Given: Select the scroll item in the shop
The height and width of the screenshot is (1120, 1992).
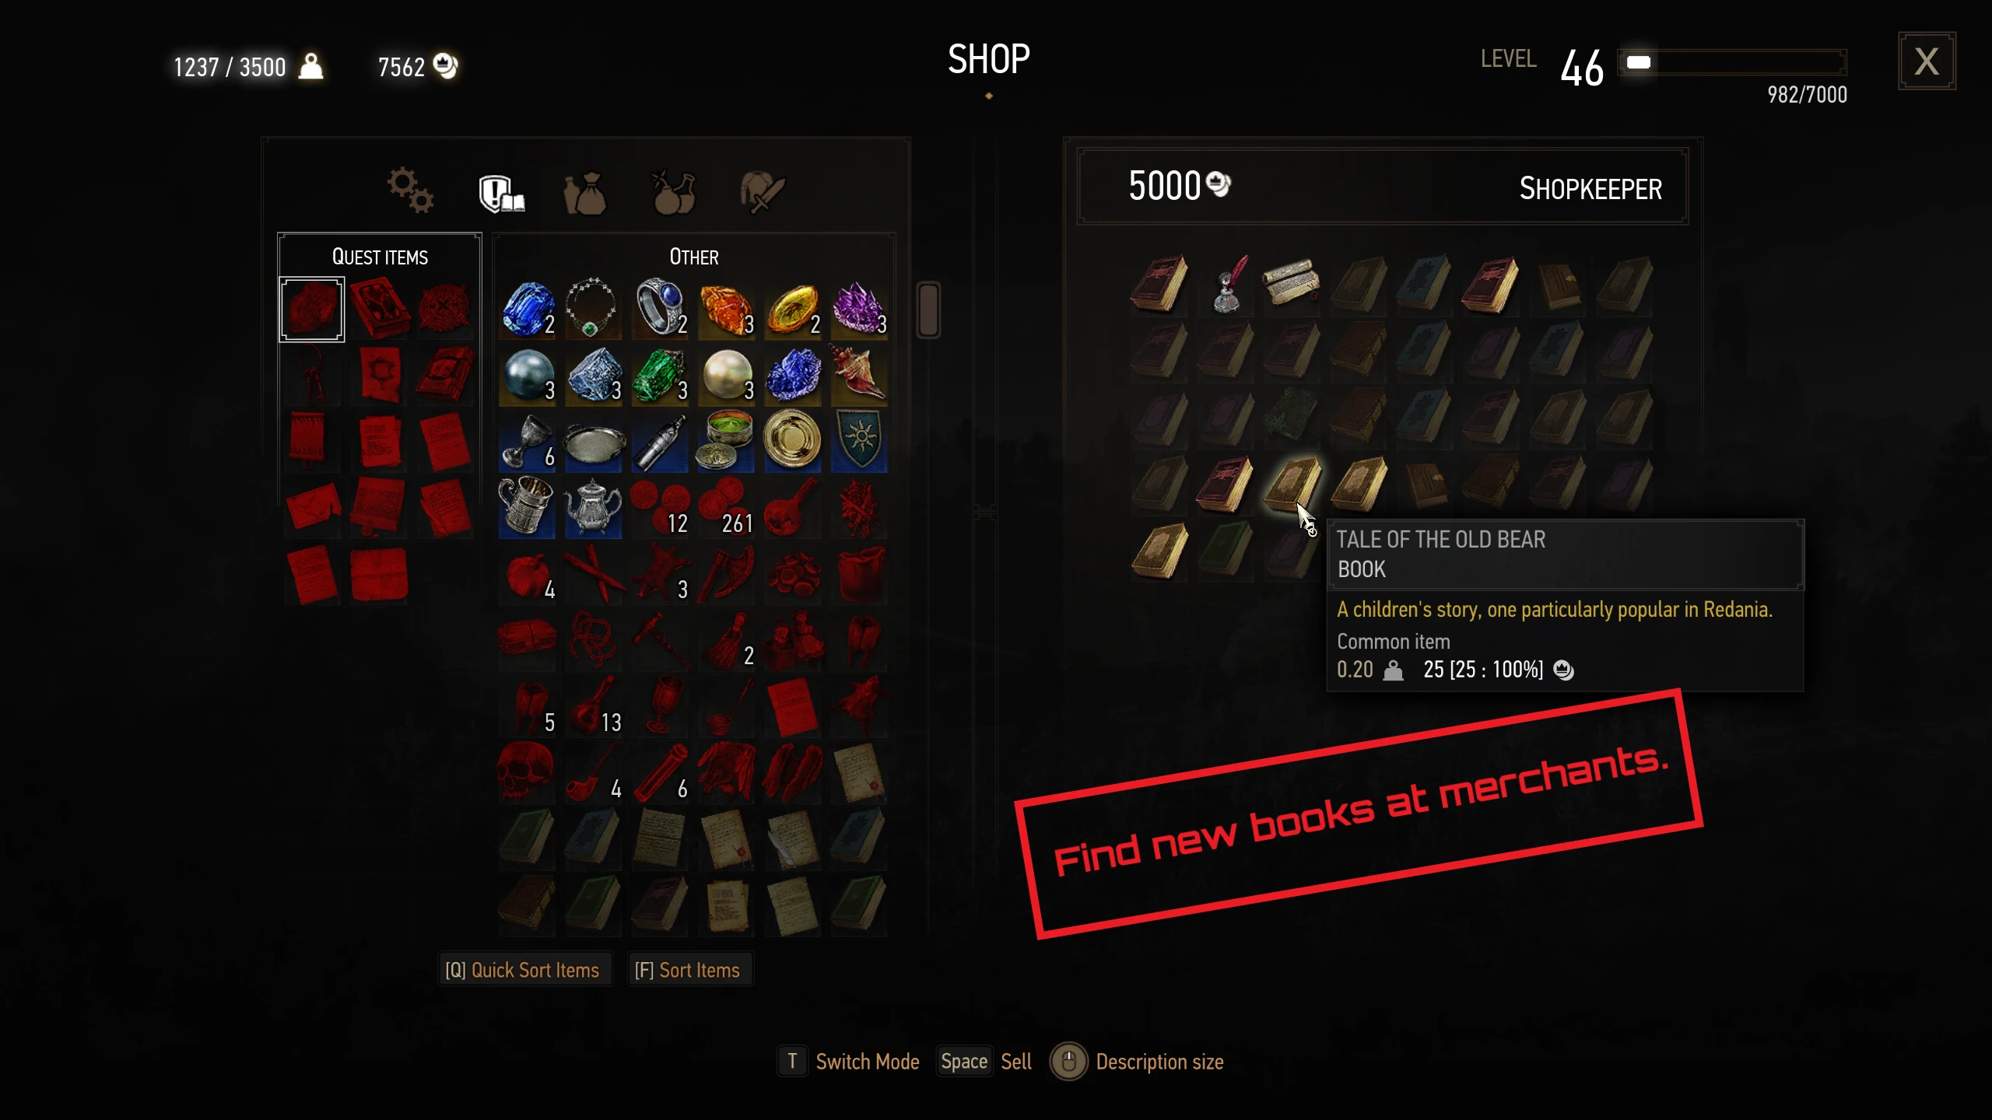Looking at the screenshot, I should click(1292, 285).
